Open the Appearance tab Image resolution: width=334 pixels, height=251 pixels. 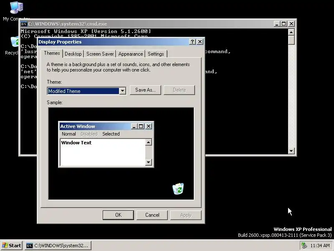pos(131,54)
